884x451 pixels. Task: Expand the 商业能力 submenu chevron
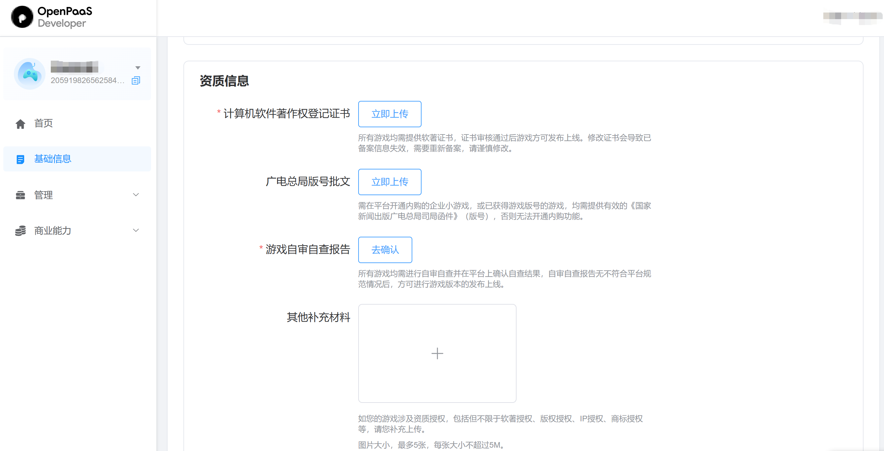[136, 230]
